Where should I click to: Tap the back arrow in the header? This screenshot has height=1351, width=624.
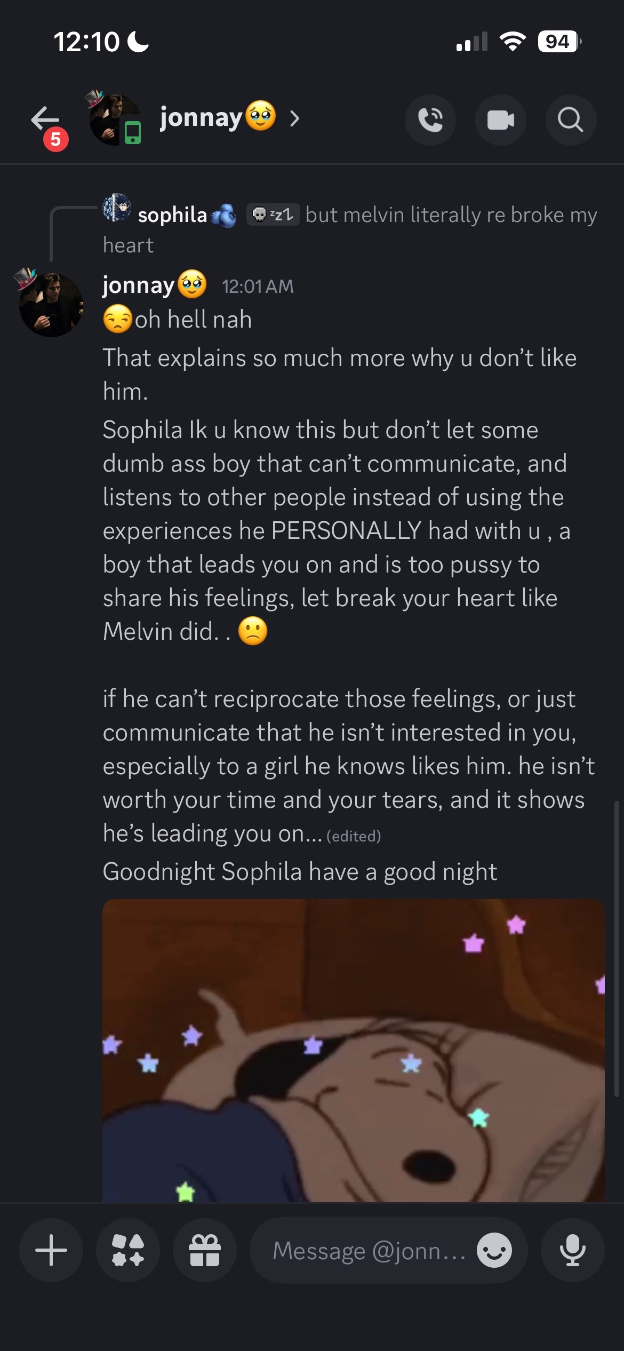[45, 118]
